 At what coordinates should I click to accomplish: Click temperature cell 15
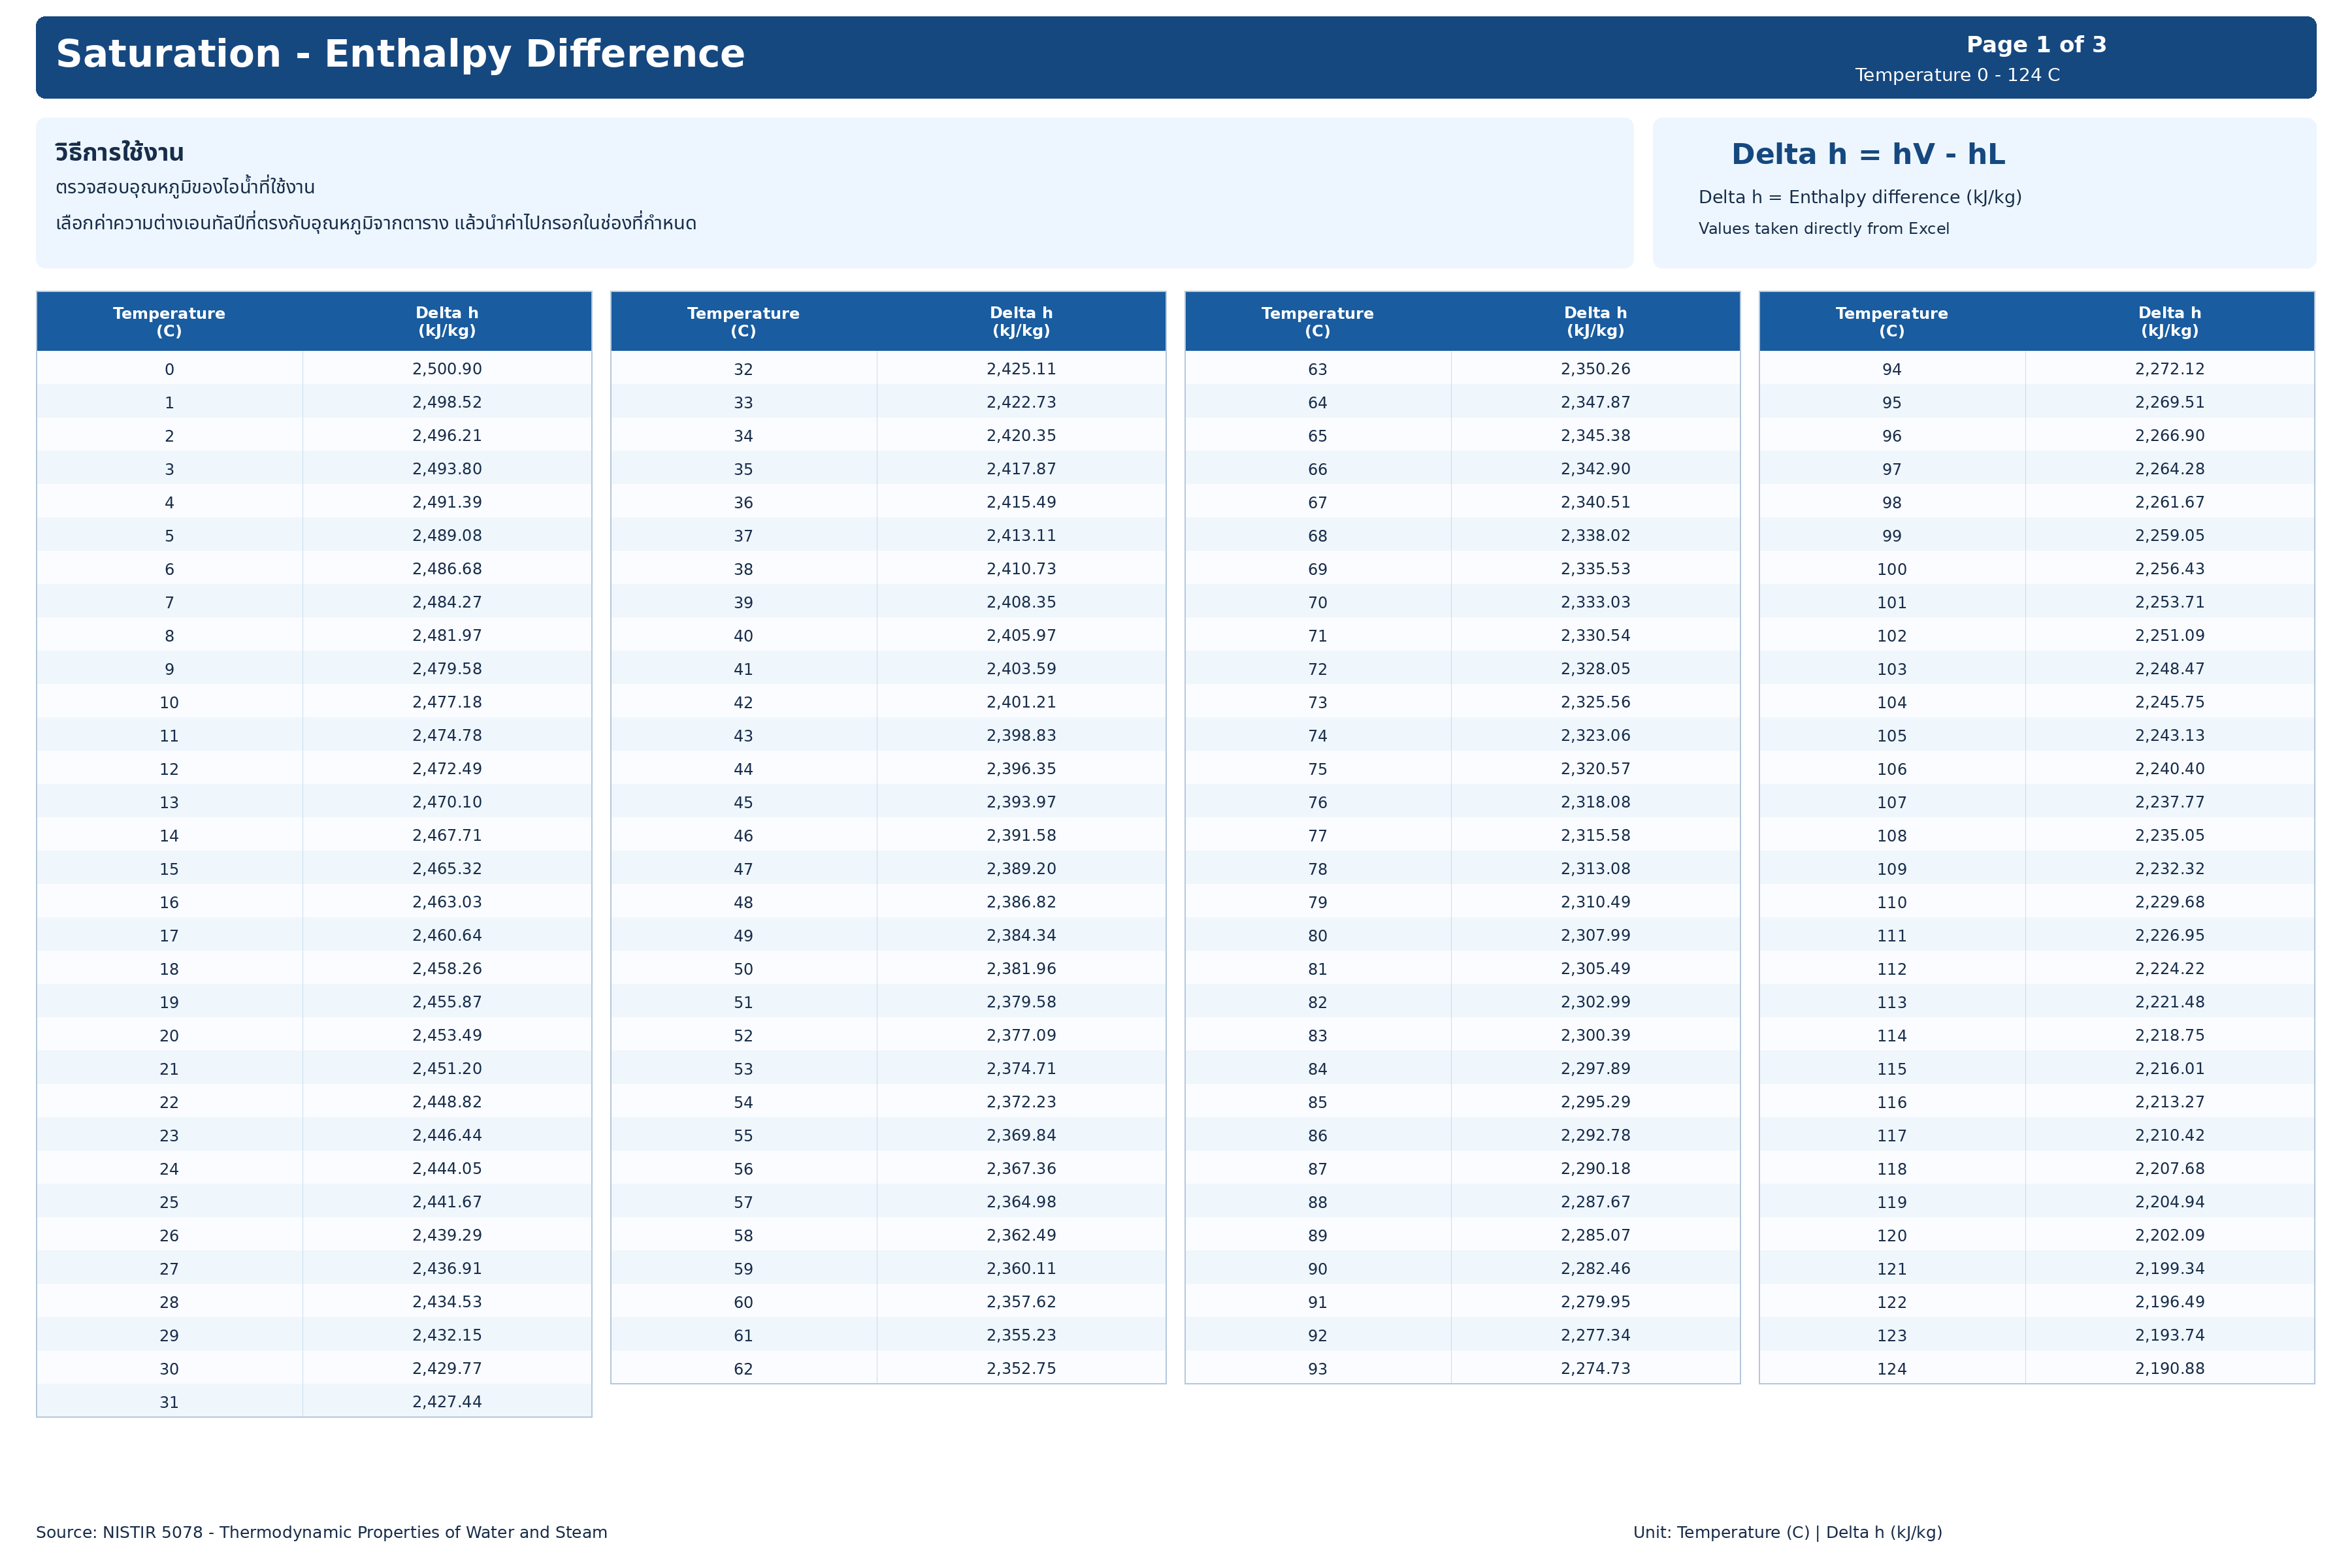click(169, 869)
